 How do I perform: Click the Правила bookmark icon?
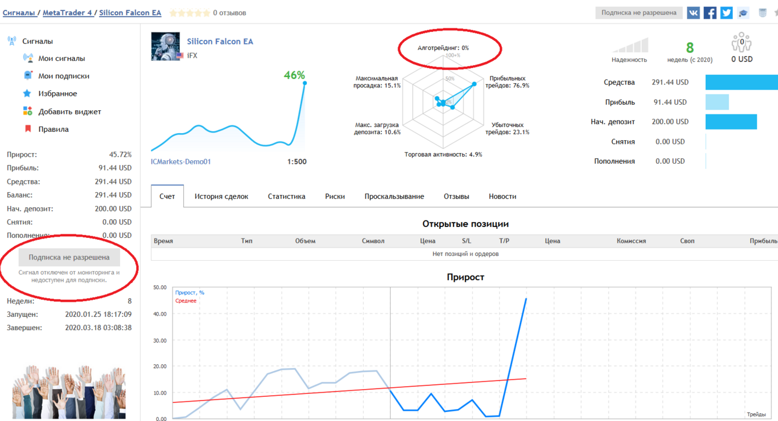(x=28, y=129)
